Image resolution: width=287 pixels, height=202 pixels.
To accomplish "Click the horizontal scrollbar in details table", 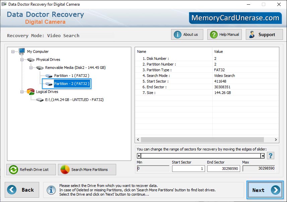I will pos(202,140).
